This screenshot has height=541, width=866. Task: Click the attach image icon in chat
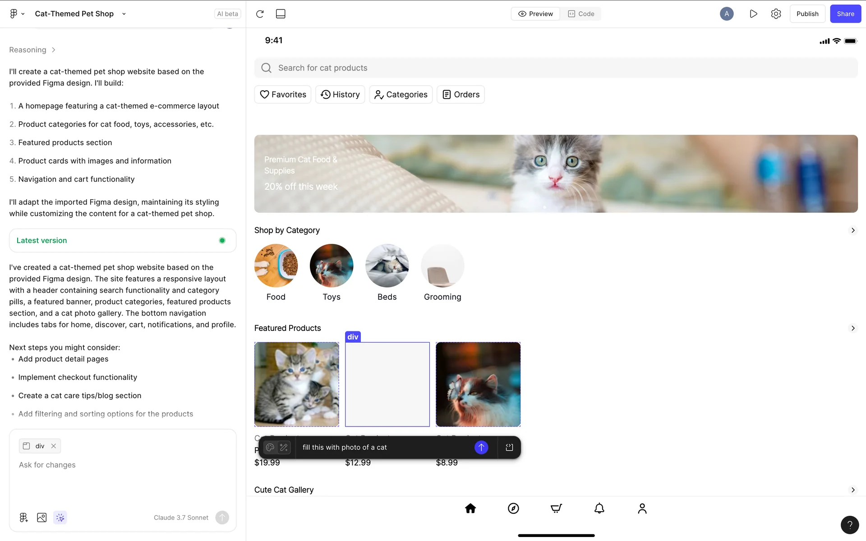41,518
